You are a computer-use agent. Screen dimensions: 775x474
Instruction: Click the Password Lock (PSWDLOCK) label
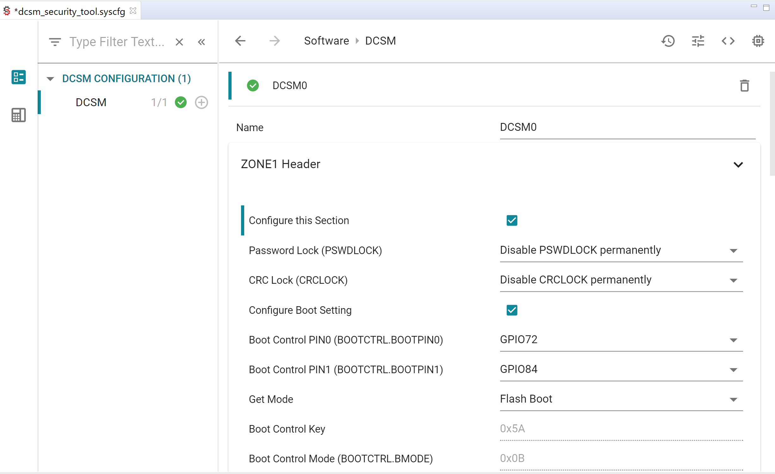tap(315, 250)
